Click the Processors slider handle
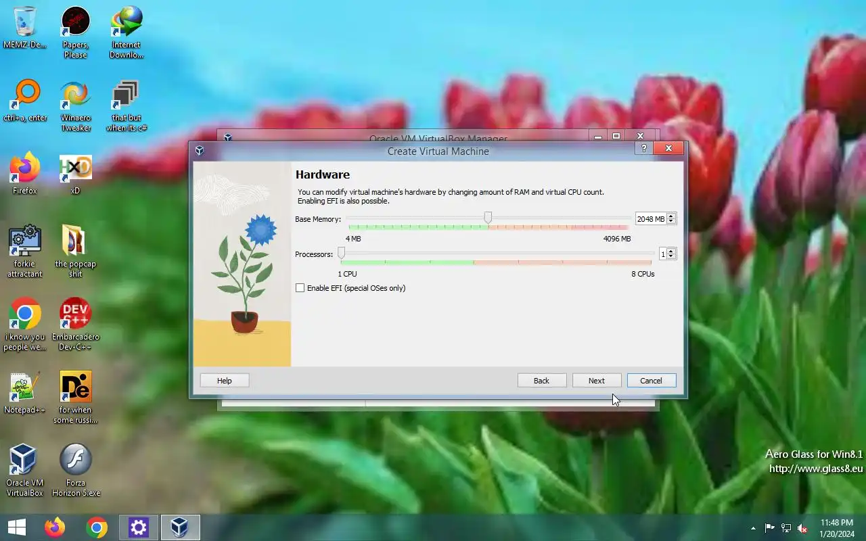Screen dimensions: 866x541 point(341,253)
